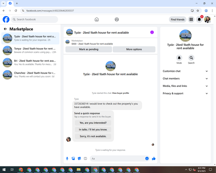
Task: Expand Media, files and links section
Action: click(185, 86)
